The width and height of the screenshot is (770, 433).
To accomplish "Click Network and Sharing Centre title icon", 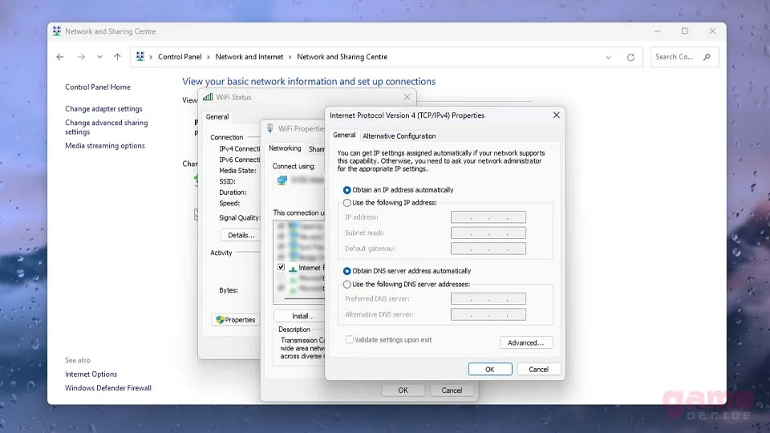I will point(57,31).
